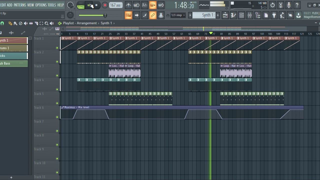Click the question mark help icon
This screenshot has width=320, height=180.
click(x=297, y=5)
